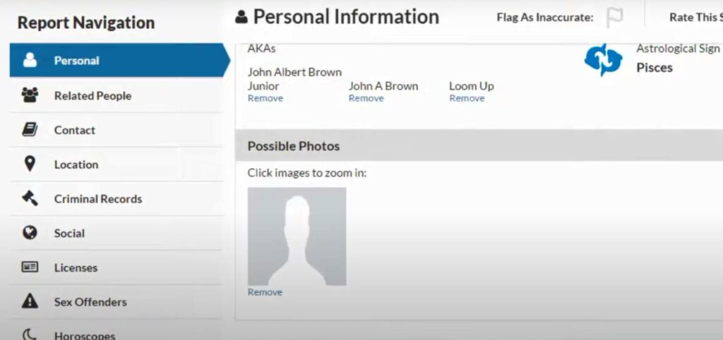Screen dimensions: 723x340
Task: Click the Personal section person icon
Action: tap(30, 61)
